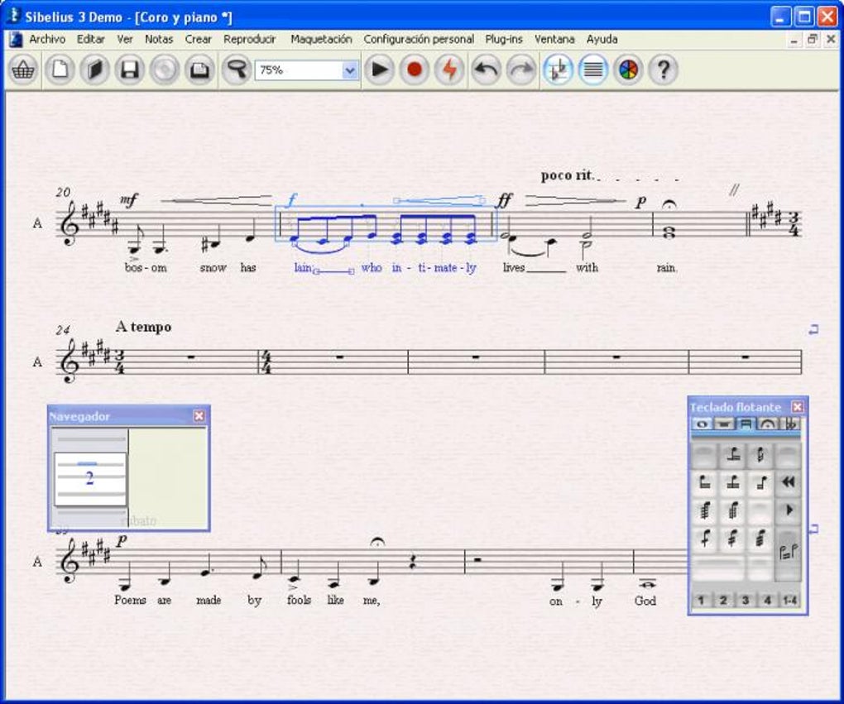Screen dimensions: 844x704
Task: Select the magnifying glass zoom tool
Action: [x=237, y=70]
